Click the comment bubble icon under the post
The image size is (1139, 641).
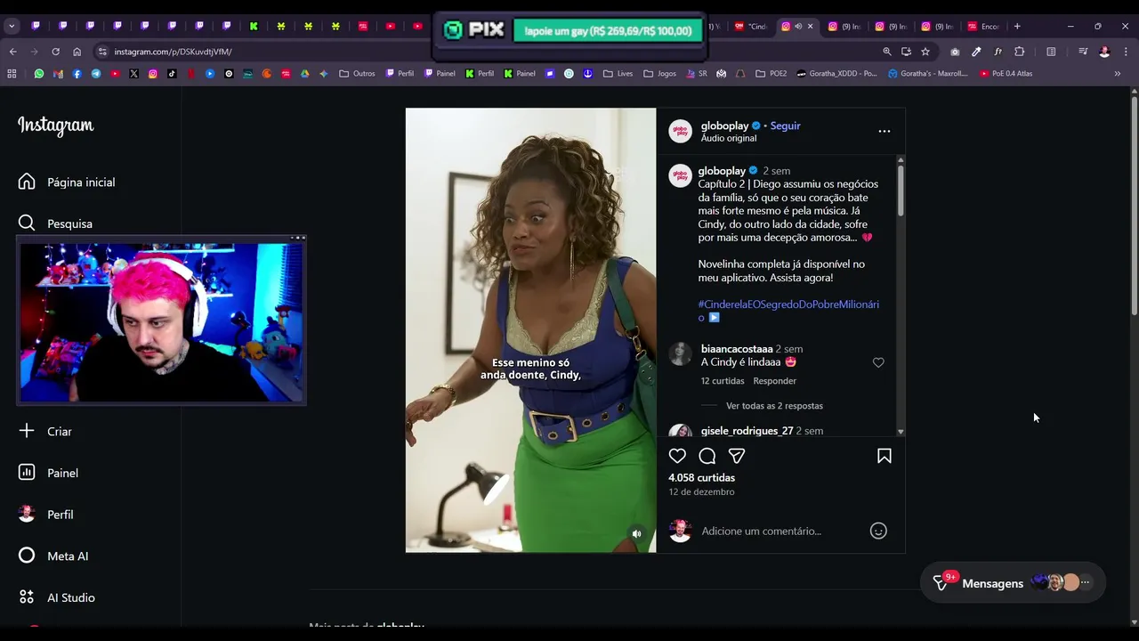click(x=707, y=456)
